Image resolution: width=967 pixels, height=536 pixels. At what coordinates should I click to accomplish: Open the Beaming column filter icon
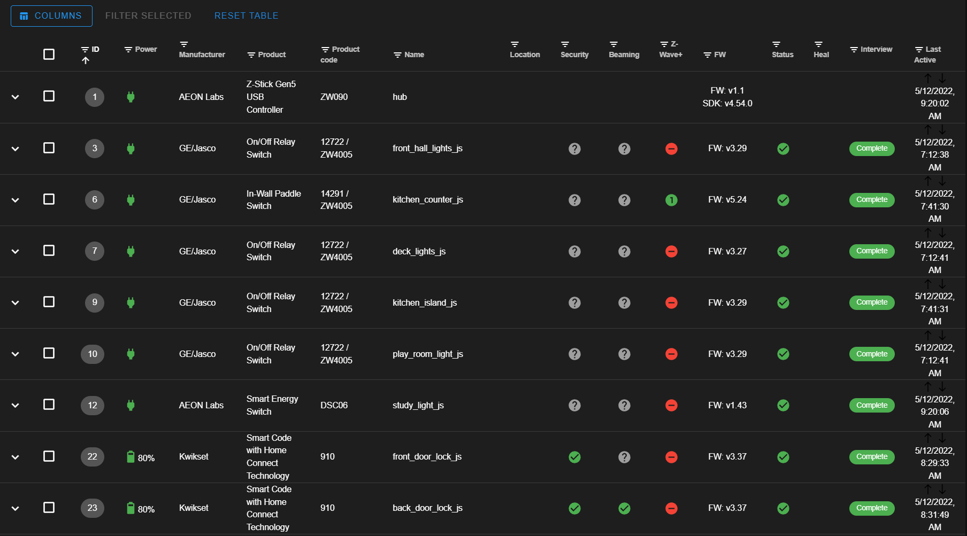(613, 44)
